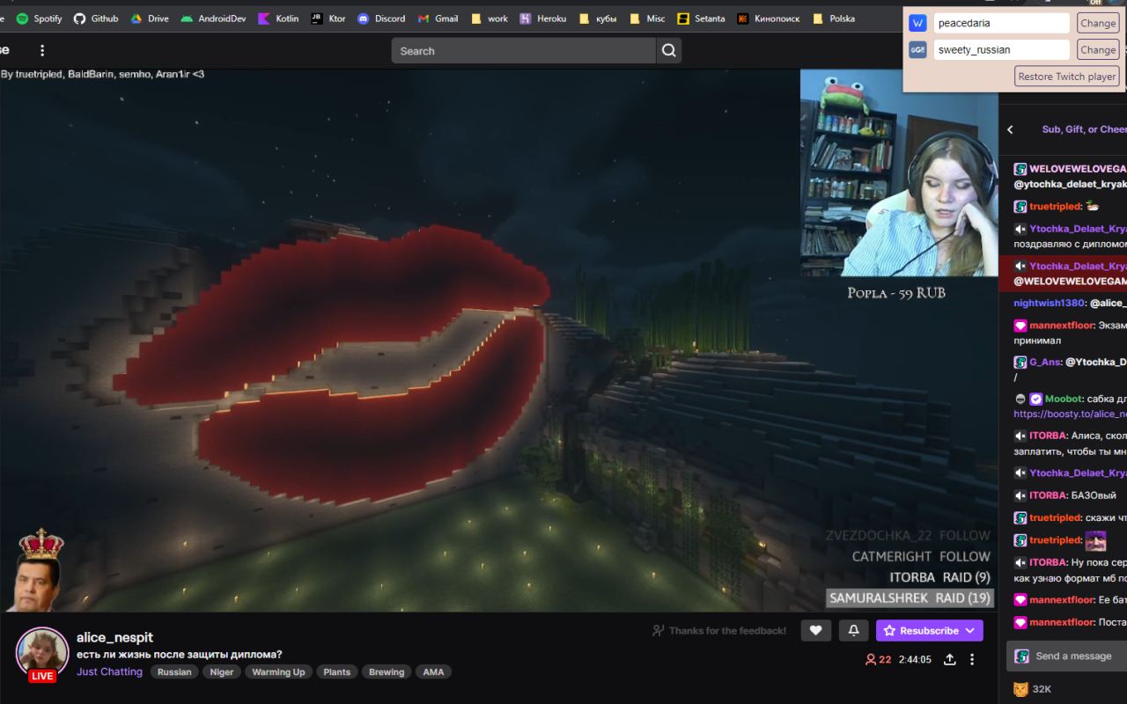Click the Restore Twitch player button

1066,76
